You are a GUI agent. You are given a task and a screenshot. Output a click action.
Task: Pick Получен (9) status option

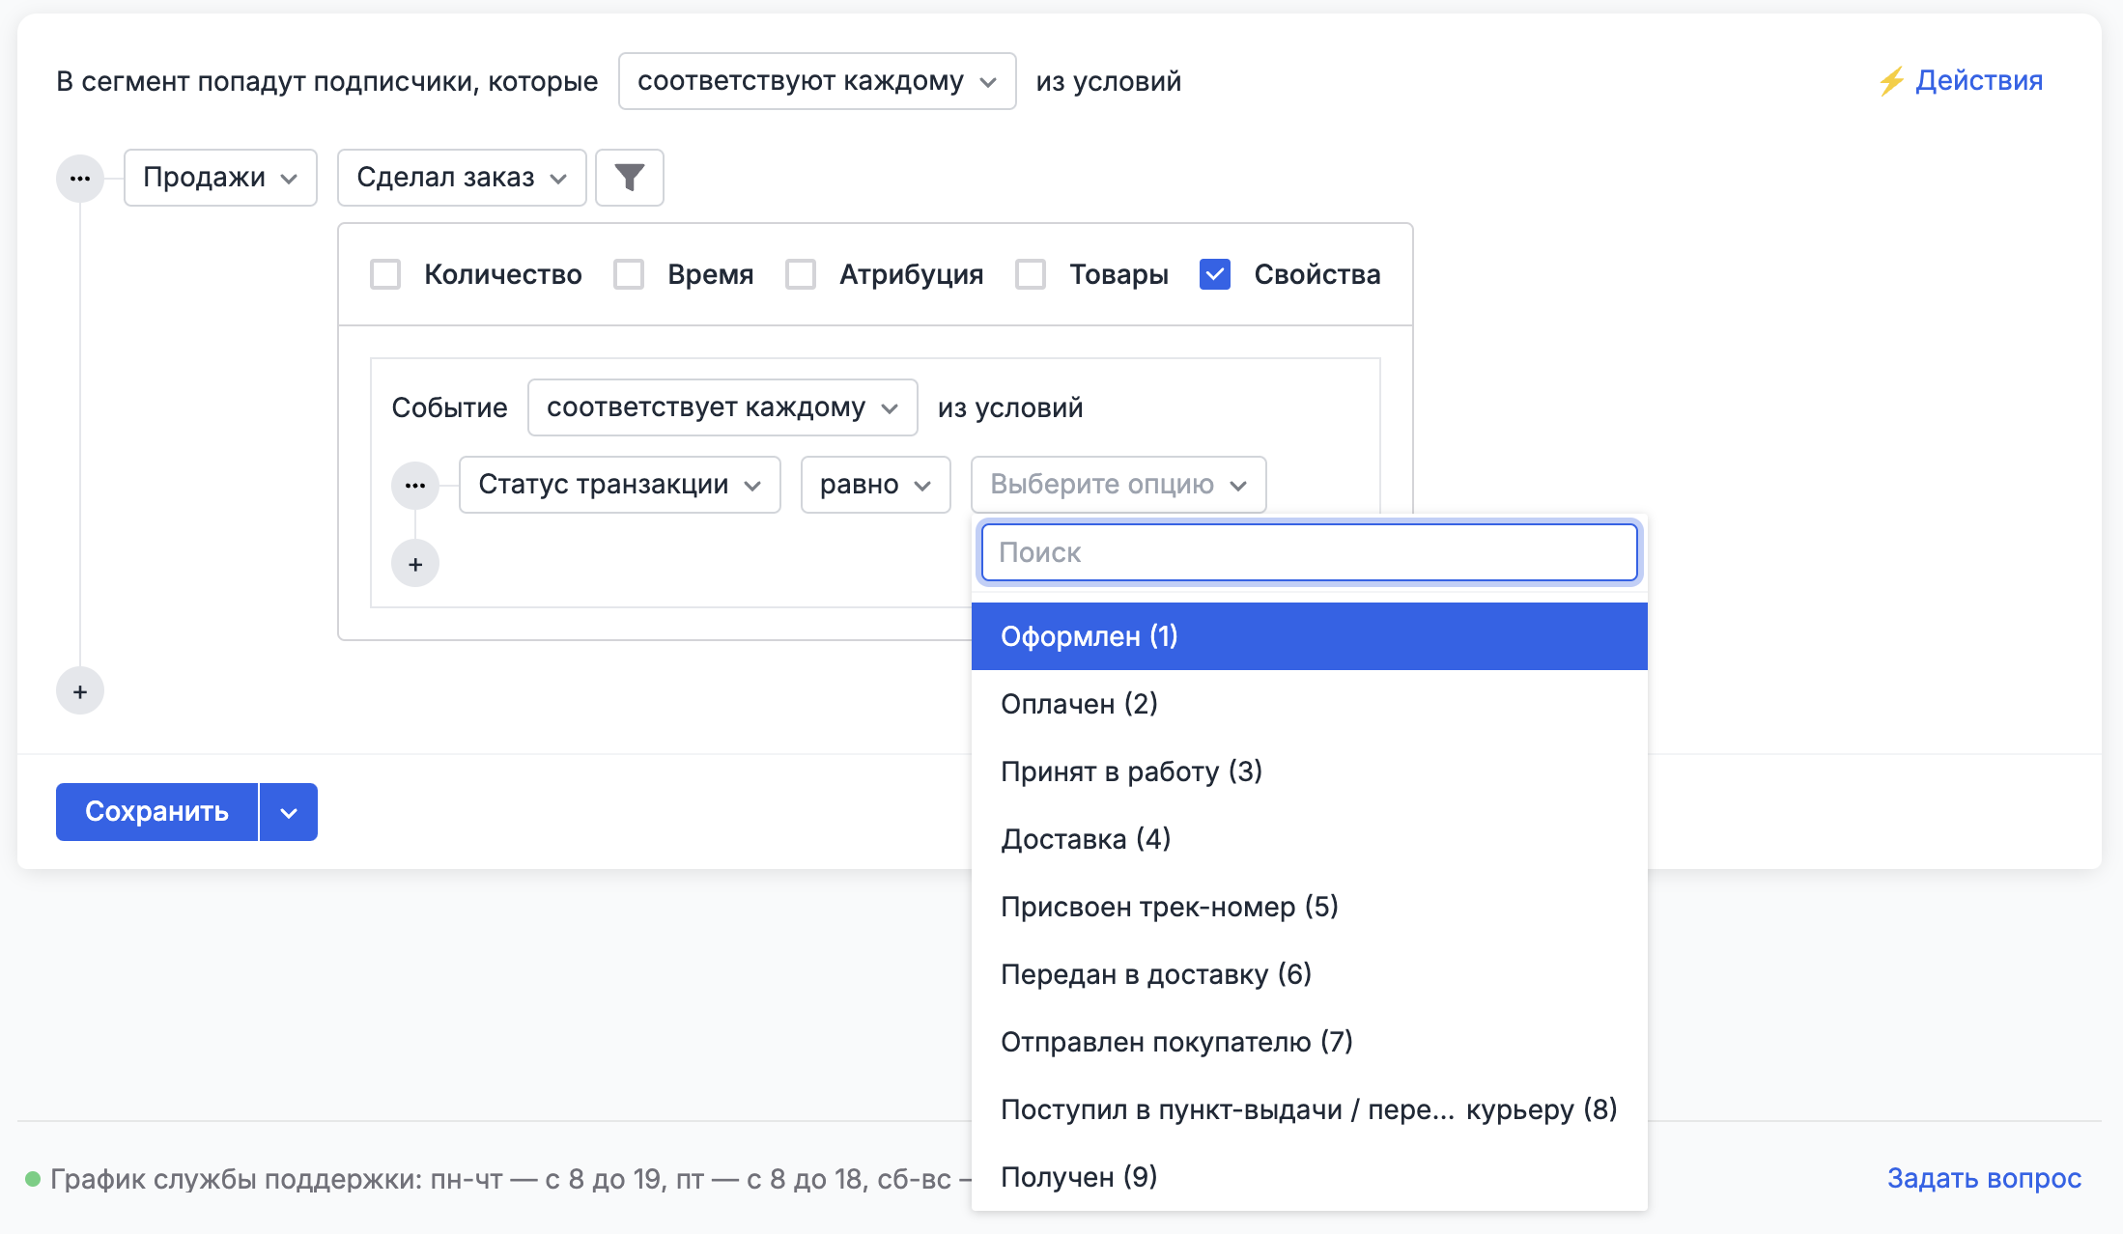pos(1079,1177)
